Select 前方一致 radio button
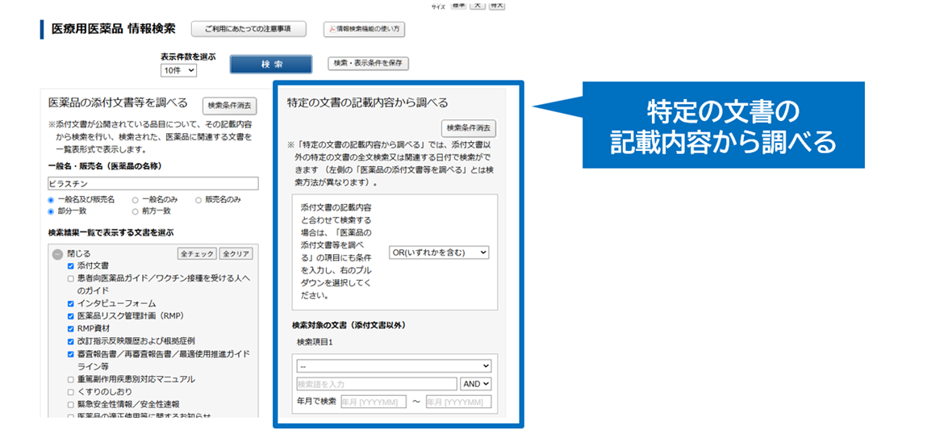Image resolution: width=948 pixels, height=446 pixels. coord(136,211)
